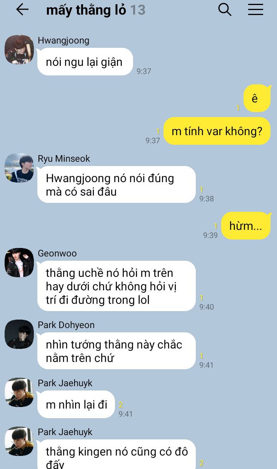Select the message 'nói ngu lại giận'
Image resolution: width=277 pixels, height=469 pixels.
click(85, 62)
